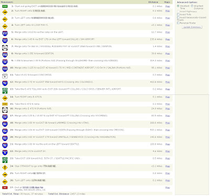Click the E-470 route icon at step 16
Image resolution: width=210 pixels, height=196 pixels.
pos(5,110)
